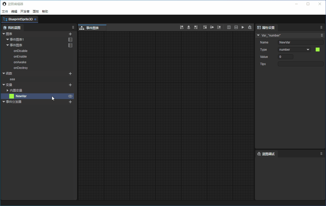This screenshot has height=206, width=326.
Task: Align selected nodes to top
Action: [x=205, y=27]
